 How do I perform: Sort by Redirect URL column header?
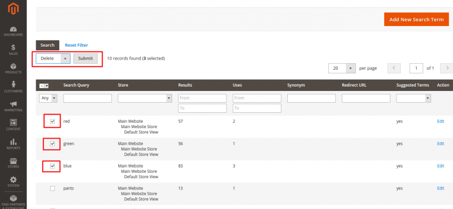[x=354, y=85]
